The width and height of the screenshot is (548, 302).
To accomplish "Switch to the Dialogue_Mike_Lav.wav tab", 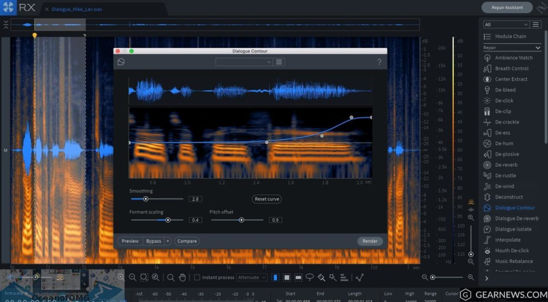I will [77, 10].
